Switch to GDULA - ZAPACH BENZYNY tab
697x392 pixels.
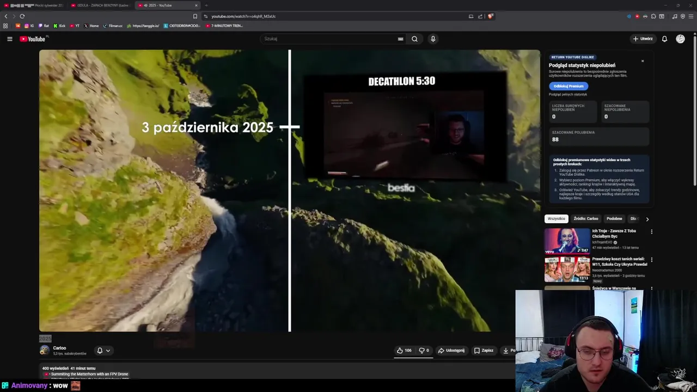coord(100,5)
